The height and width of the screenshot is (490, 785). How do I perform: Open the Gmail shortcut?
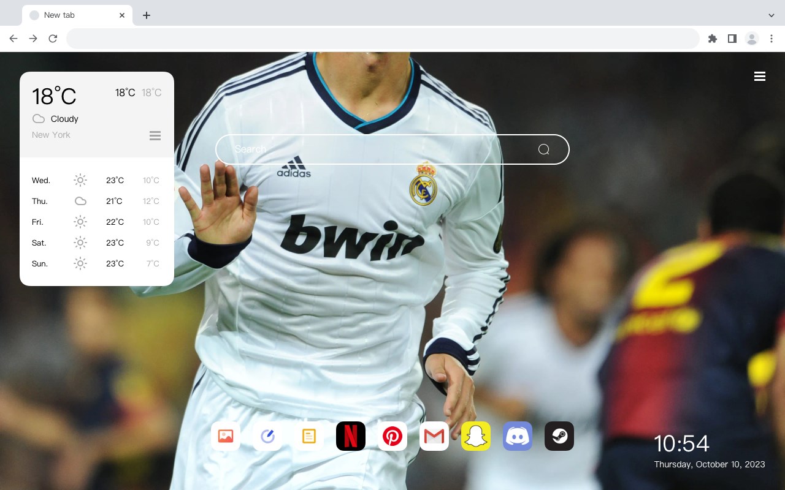[x=434, y=436]
